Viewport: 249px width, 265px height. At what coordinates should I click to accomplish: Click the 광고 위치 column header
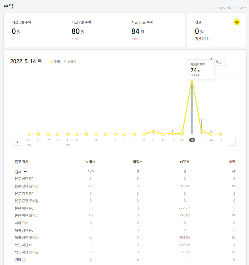click(x=21, y=162)
